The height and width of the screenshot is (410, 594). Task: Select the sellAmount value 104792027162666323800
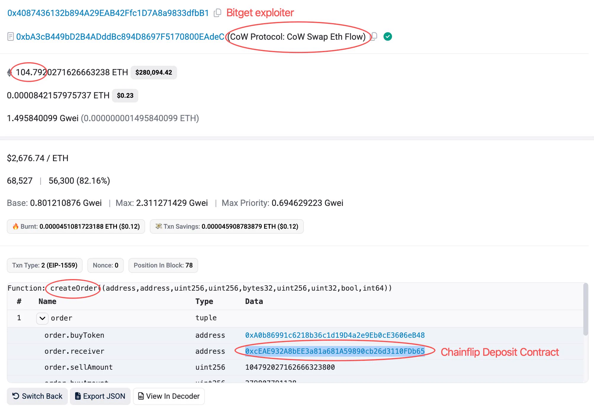pos(290,367)
